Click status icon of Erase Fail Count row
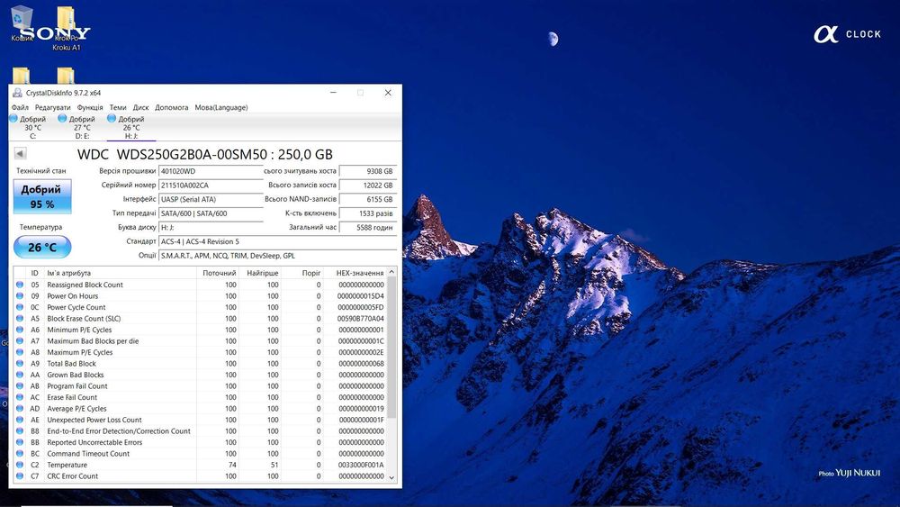900x507 pixels. point(20,397)
